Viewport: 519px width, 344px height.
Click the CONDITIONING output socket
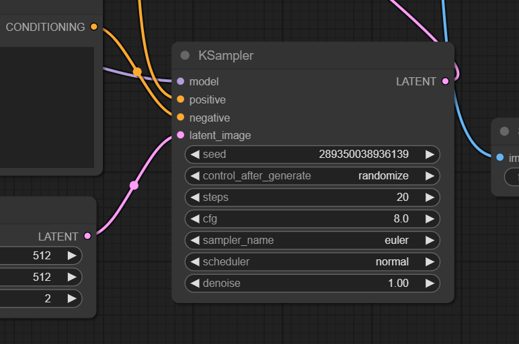[x=94, y=27]
